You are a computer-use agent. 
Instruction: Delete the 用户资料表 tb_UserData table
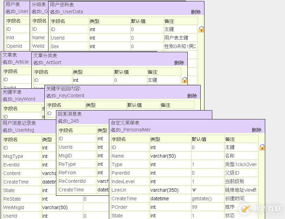pyautogui.click(x=196, y=12)
